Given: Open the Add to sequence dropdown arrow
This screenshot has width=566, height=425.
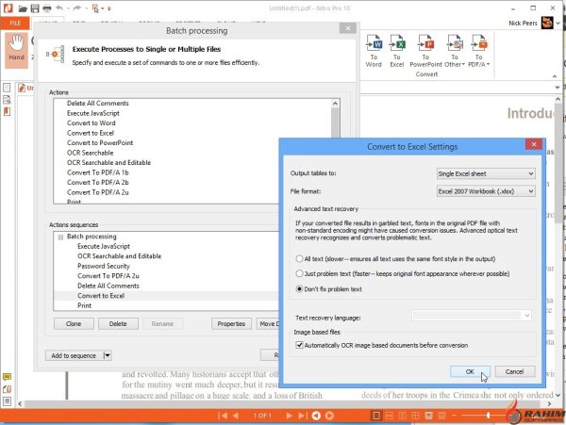Looking at the screenshot, I should pyautogui.click(x=108, y=355).
